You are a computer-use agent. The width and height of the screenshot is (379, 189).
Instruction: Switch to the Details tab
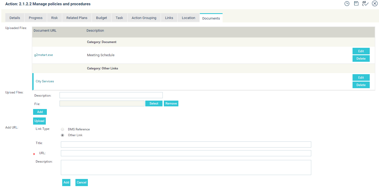pos(15,18)
